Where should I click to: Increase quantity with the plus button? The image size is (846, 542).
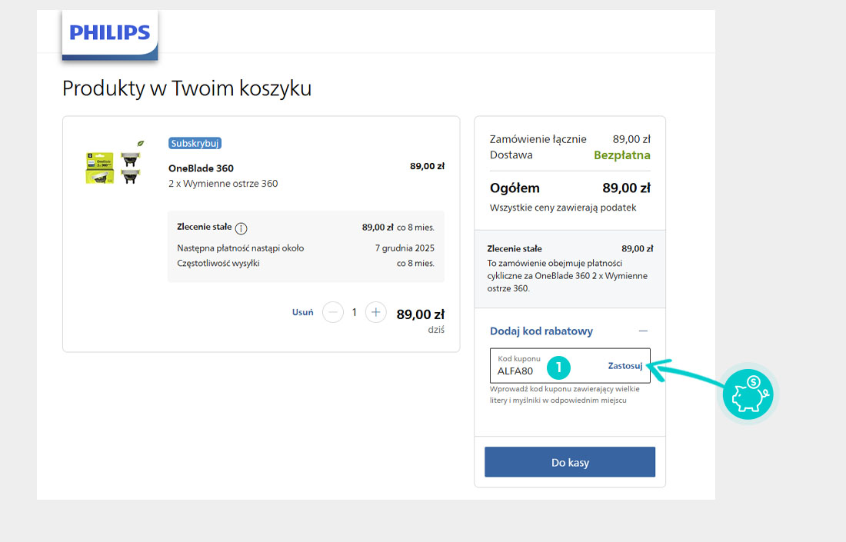pyautogui.click(x=376, y=312)
